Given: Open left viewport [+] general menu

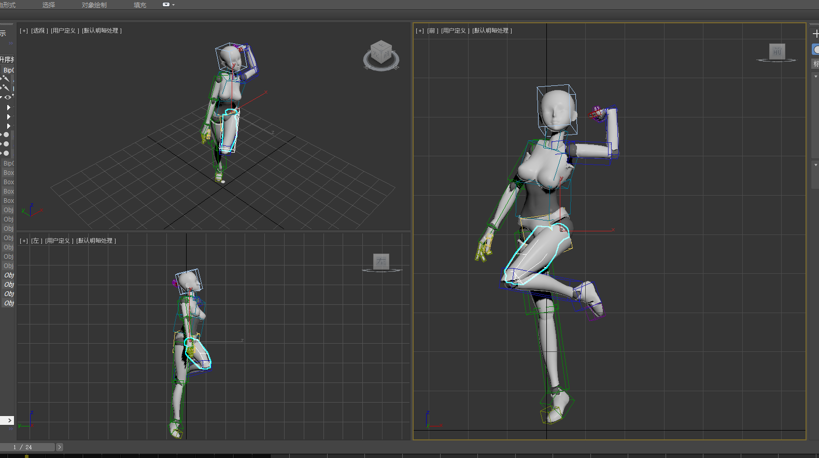Looking at the screenshot, I should click(24, 241).
